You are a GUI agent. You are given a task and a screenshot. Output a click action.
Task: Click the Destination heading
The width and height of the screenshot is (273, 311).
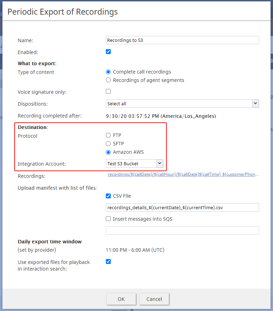pyautogui.click(x=33, y=127)
